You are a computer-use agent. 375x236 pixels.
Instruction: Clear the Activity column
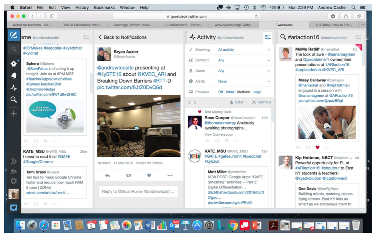(237, 102)
